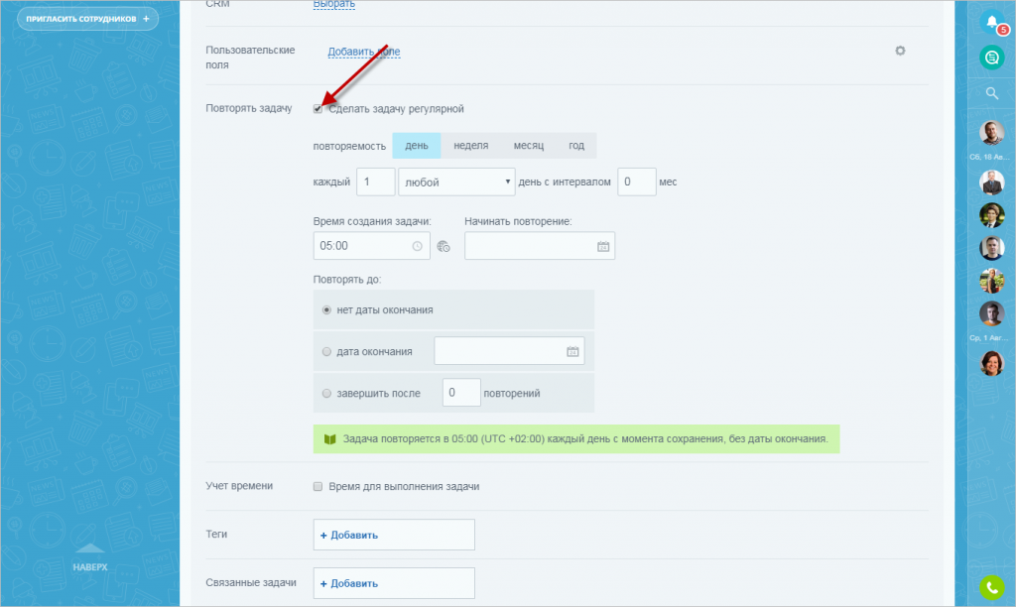Open the green chat messenger icon
The width and height of the screenshot is (1016, 607).
pyautogui.click(x=992, y=58)
